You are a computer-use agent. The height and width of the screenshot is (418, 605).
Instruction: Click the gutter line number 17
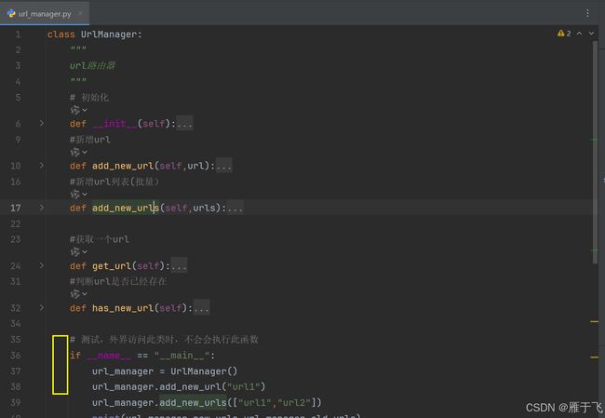16,208
